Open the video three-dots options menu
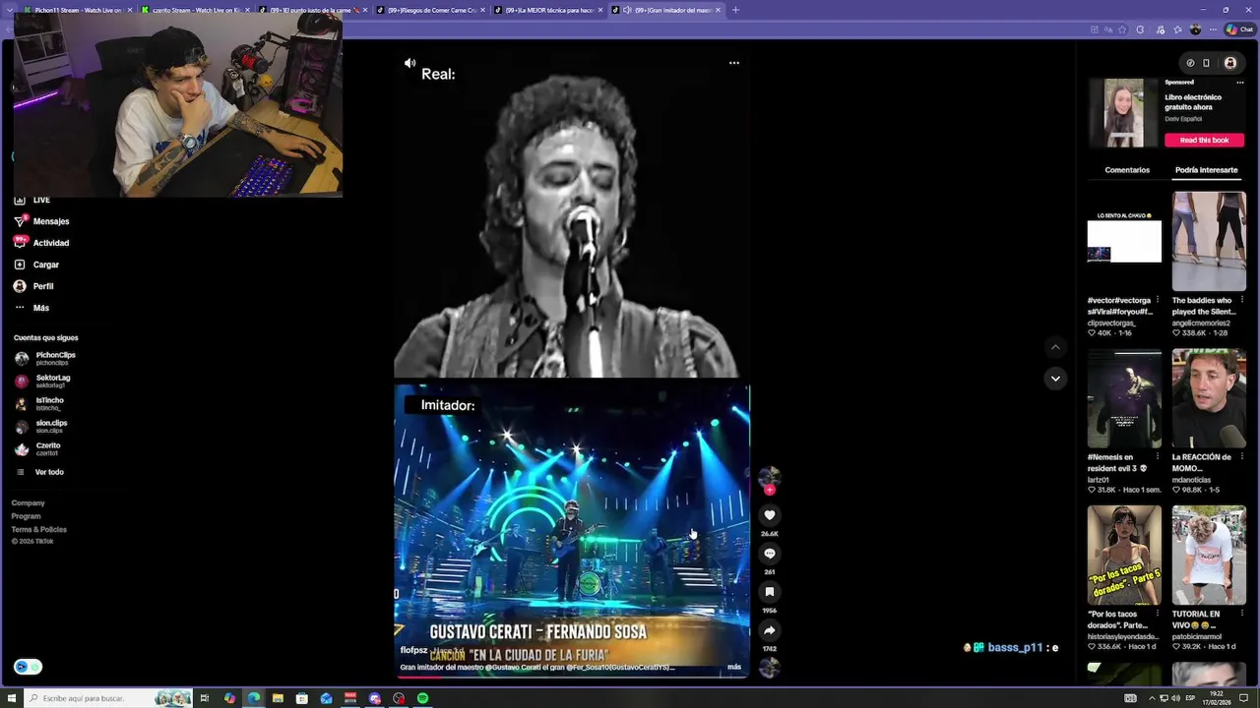This screenshot has width=1260, height=708. (x=733, y=63)
